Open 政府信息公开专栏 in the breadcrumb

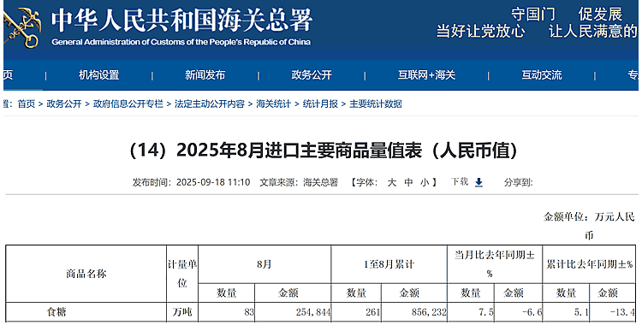128,104
